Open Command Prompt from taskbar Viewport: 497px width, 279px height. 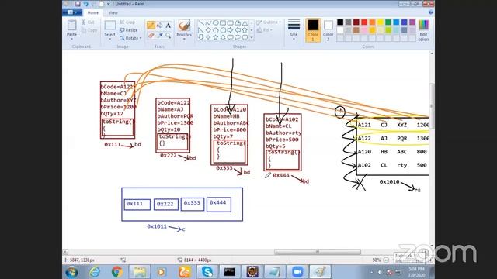coord(230,272)
